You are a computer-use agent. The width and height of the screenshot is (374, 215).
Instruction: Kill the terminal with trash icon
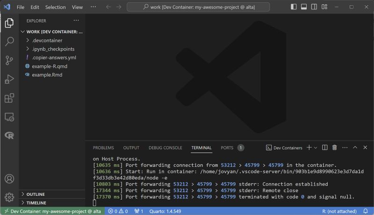coord(335,148)
